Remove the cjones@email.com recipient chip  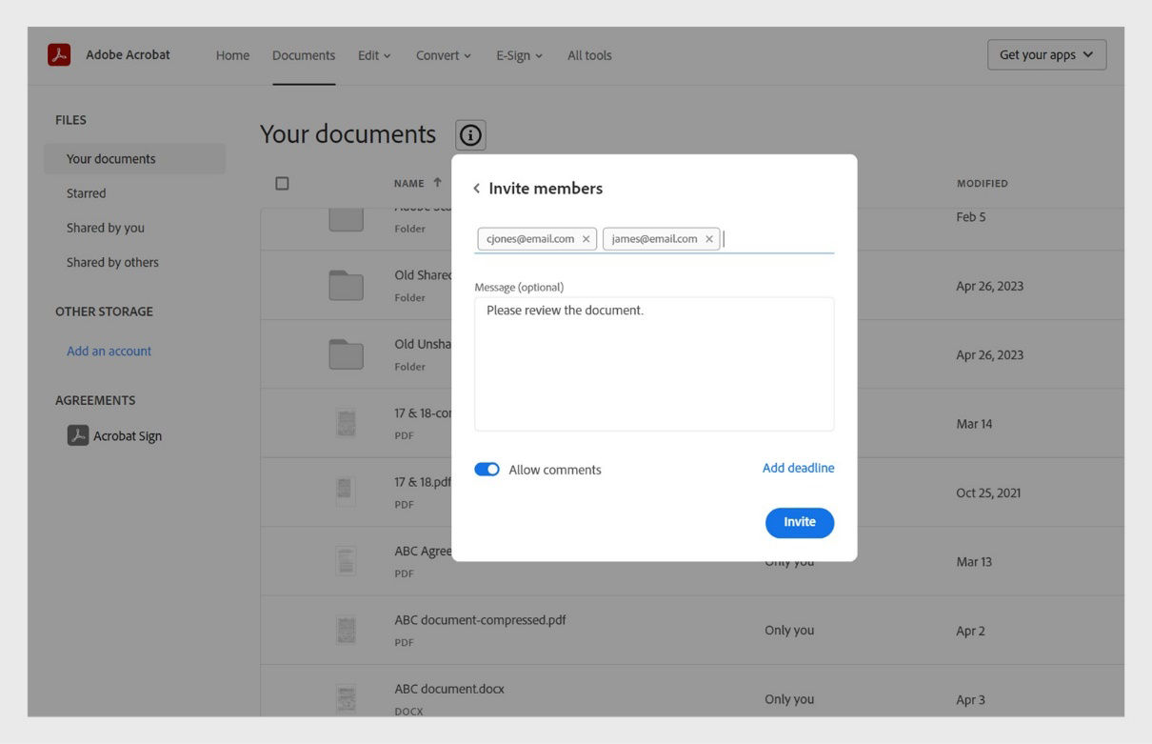click(585, 239)
